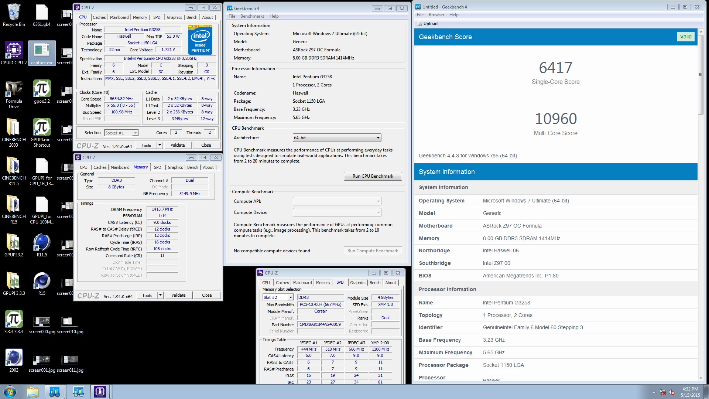Open the GPUPI 3.2 folder icon
The width and height of the screenshot is (709, 399).
[14, 245]
